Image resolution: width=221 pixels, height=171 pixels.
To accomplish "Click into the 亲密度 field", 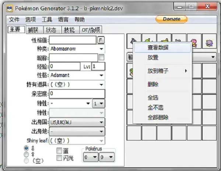I will [x=77, y=94].
